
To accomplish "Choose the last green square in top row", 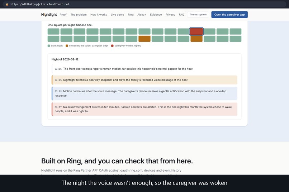I will click(235, 31).
